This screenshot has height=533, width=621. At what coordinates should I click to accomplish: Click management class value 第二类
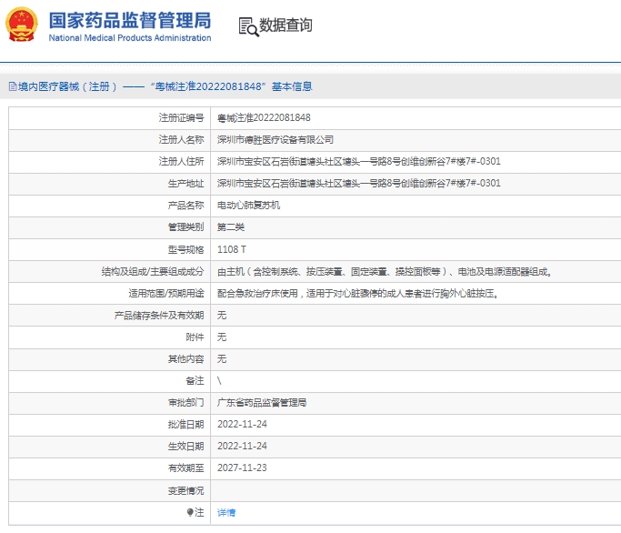231,227
